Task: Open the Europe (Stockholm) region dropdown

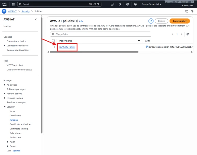Action: (151, 4)
